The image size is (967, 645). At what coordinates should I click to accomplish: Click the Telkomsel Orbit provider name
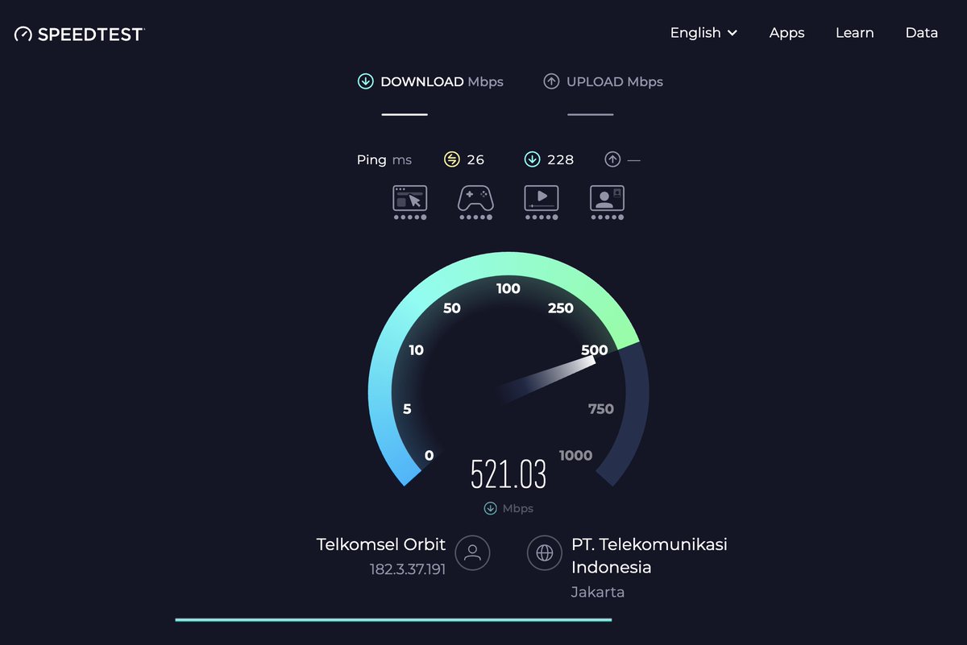[x=381, y=544]
